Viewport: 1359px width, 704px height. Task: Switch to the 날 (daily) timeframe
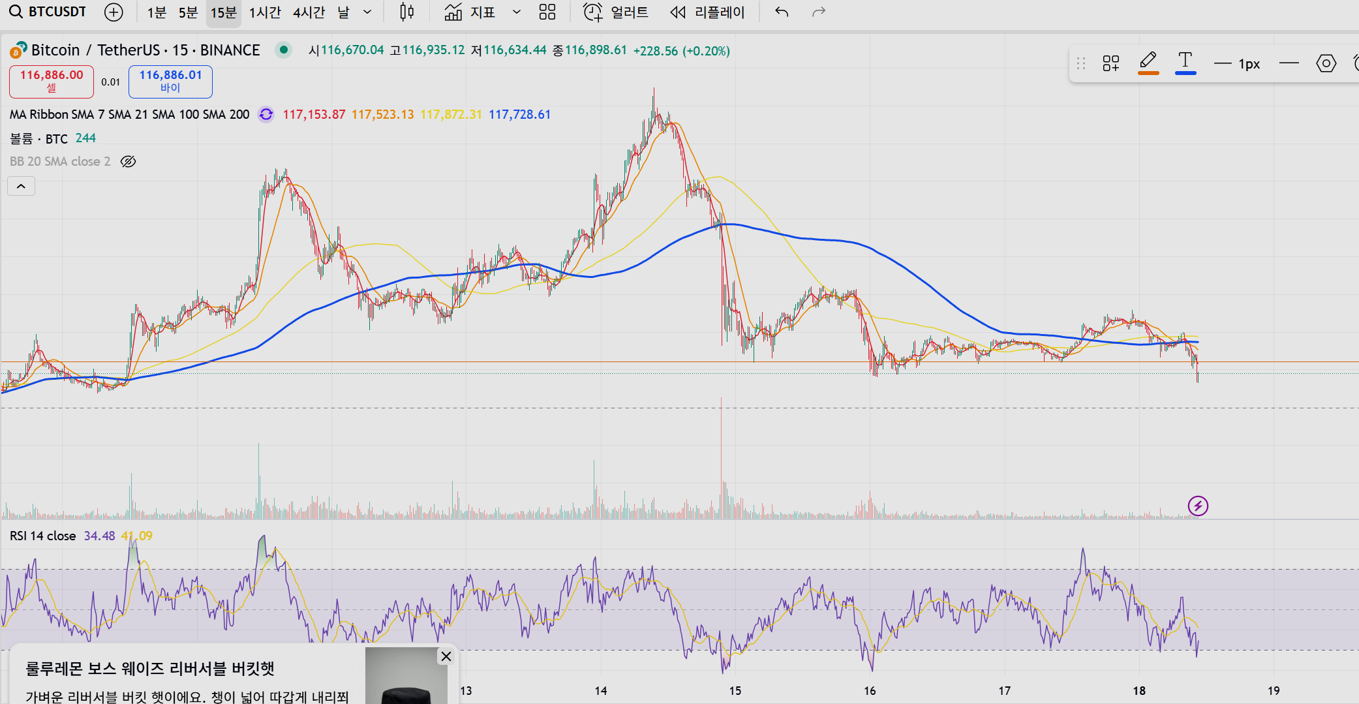point(343,12)
